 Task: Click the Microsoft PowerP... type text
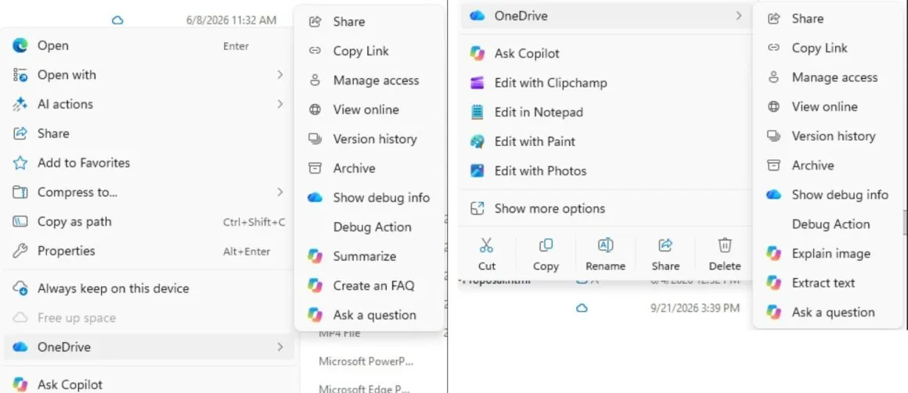point(366,362)
